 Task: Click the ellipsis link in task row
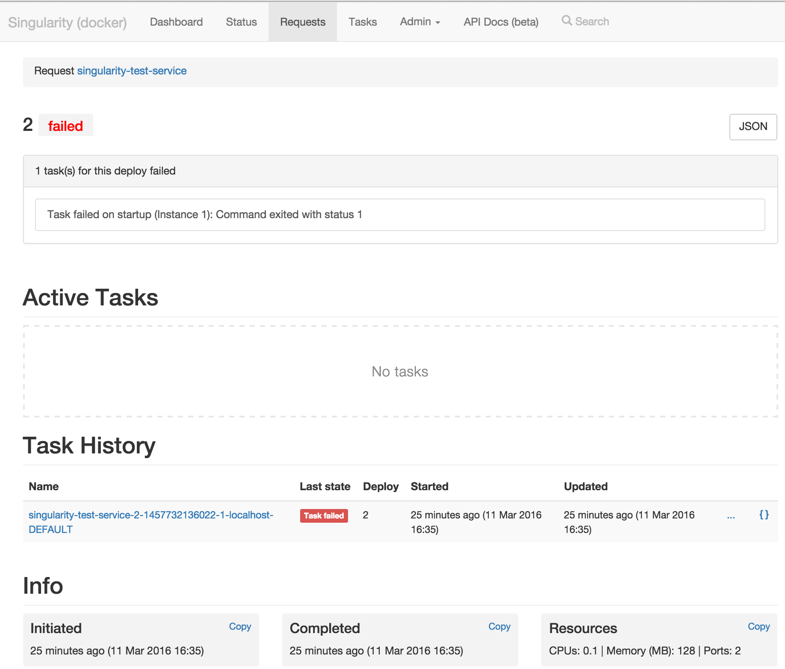(731, 516)
